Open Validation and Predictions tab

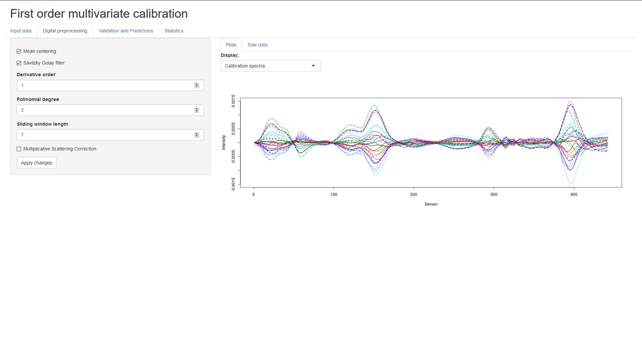pos(126,31)
